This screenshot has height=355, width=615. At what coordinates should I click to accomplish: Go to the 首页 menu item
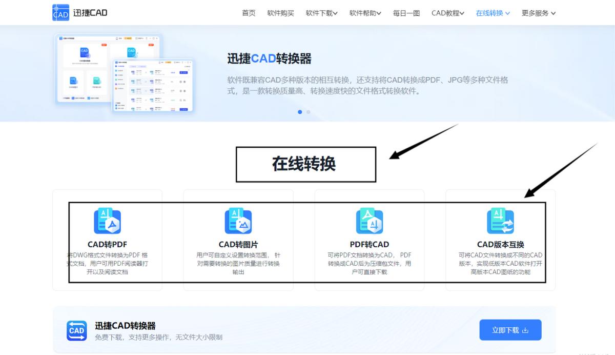[x=249, y=13]
